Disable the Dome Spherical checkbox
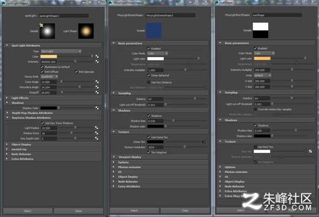 [x=149, y=76]
